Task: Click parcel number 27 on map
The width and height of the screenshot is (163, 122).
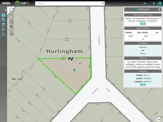Action: pyautogui.click(x=34, y=17)
